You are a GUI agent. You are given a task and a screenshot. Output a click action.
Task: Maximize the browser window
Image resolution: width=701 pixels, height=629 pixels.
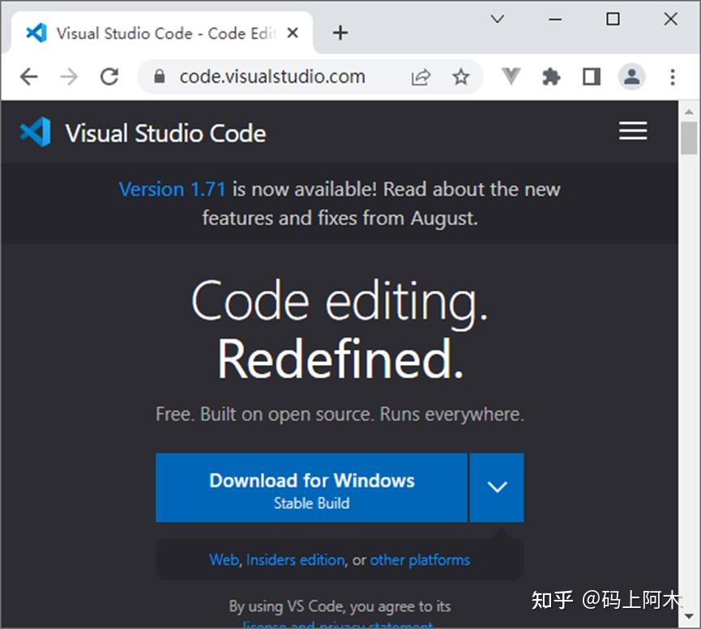tap(613, 19)
